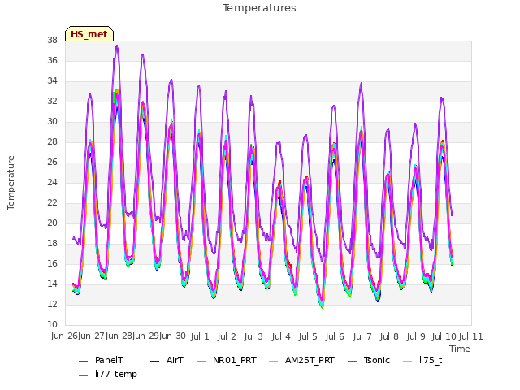Click the Jul 10 x-axis date label

tap(444, 336)
